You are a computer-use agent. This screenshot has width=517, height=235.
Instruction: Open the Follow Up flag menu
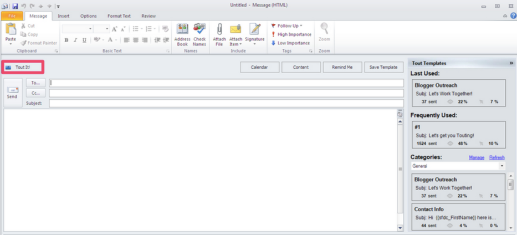287,25
